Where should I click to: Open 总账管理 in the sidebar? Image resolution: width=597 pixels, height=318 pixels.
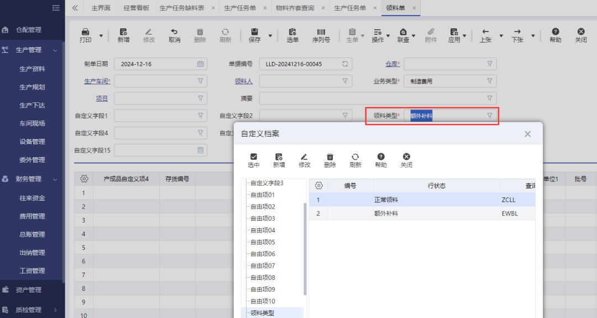coord(33,234)
